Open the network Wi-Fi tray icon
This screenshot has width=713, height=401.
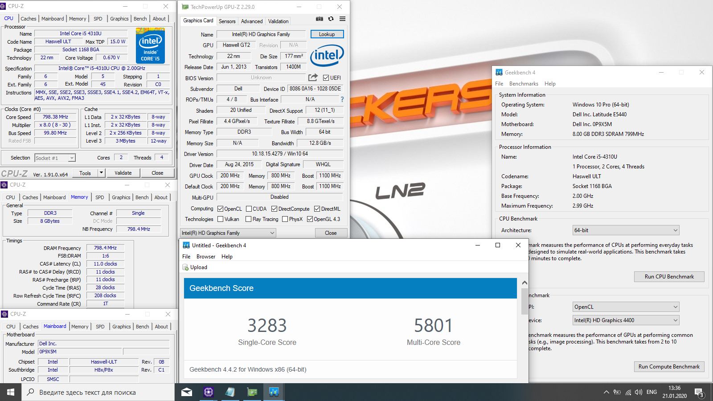click(628, 392)
